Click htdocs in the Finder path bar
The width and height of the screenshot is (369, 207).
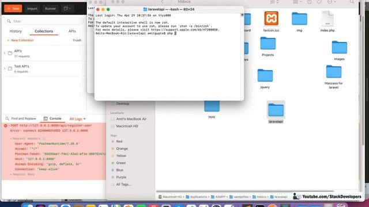point(259,197)
